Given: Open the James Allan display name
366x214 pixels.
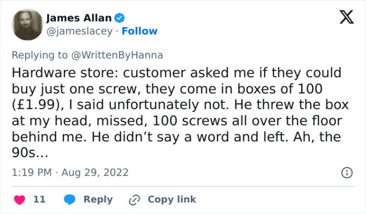Looking at the screenshot, I should [79, 18].
